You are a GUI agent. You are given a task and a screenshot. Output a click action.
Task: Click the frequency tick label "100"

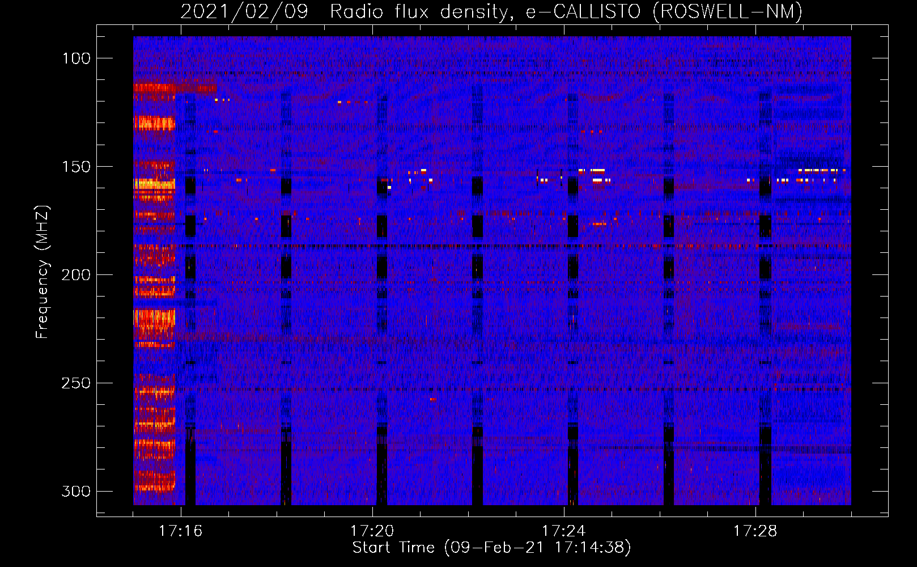tap(76, 58)
